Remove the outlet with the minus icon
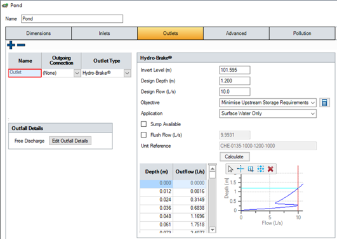Viewport: 337px width, 239px height. click(21, 45)
